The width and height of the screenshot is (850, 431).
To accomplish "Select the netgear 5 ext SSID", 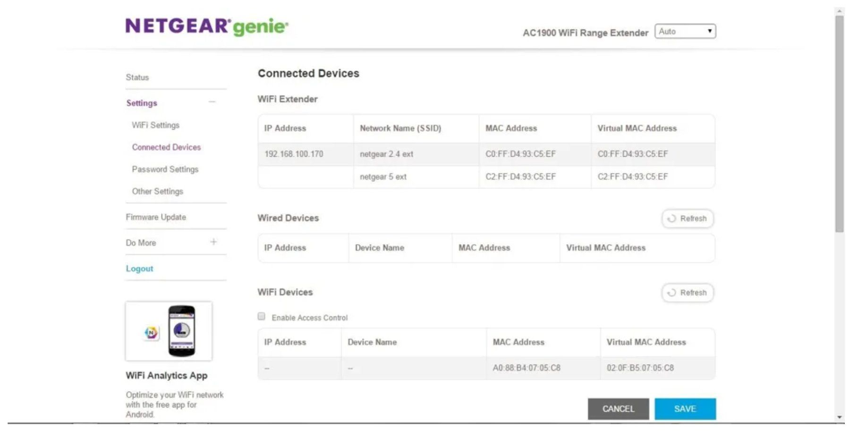I will (x=383, y=177).
